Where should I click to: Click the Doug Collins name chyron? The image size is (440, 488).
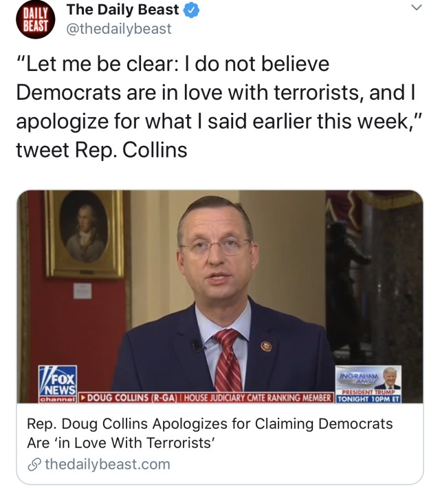coord(129,398)
